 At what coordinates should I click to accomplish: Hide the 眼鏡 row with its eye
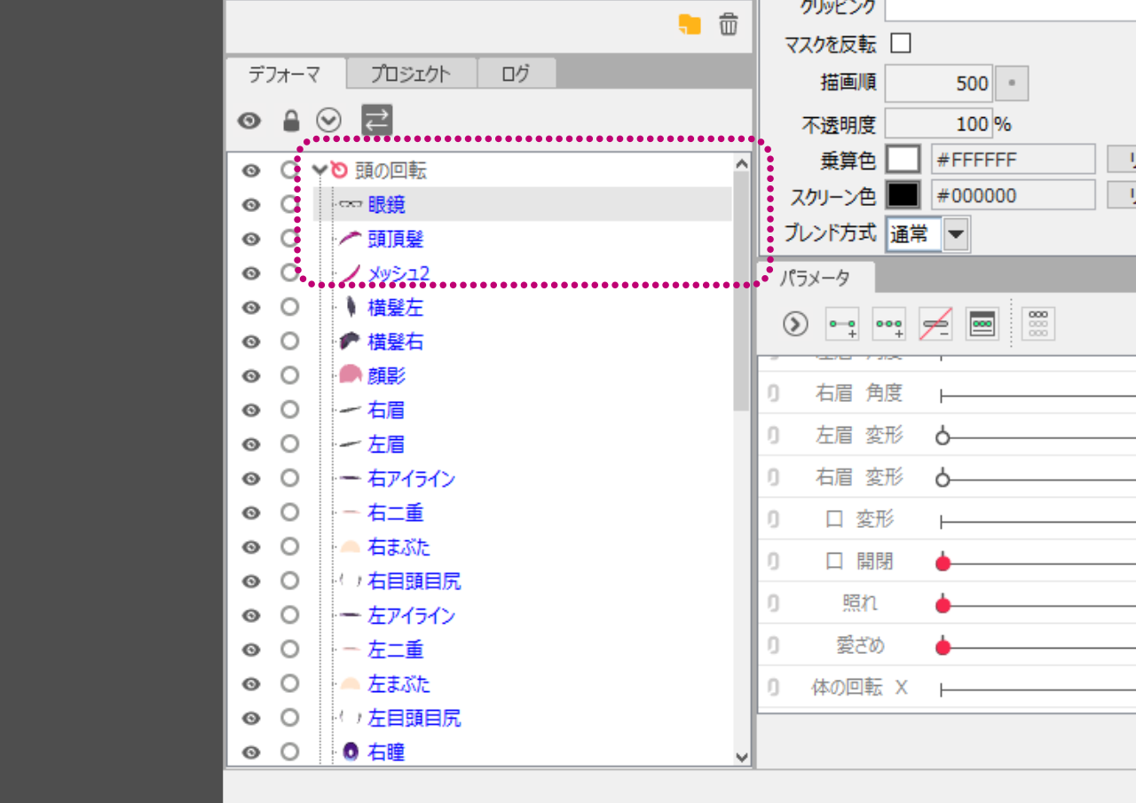tap(251, 204)
